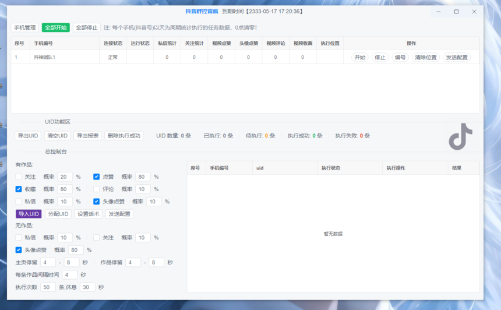
Task: Edit the 点赞 概率 field showing 80
Action: click(143, 177)
